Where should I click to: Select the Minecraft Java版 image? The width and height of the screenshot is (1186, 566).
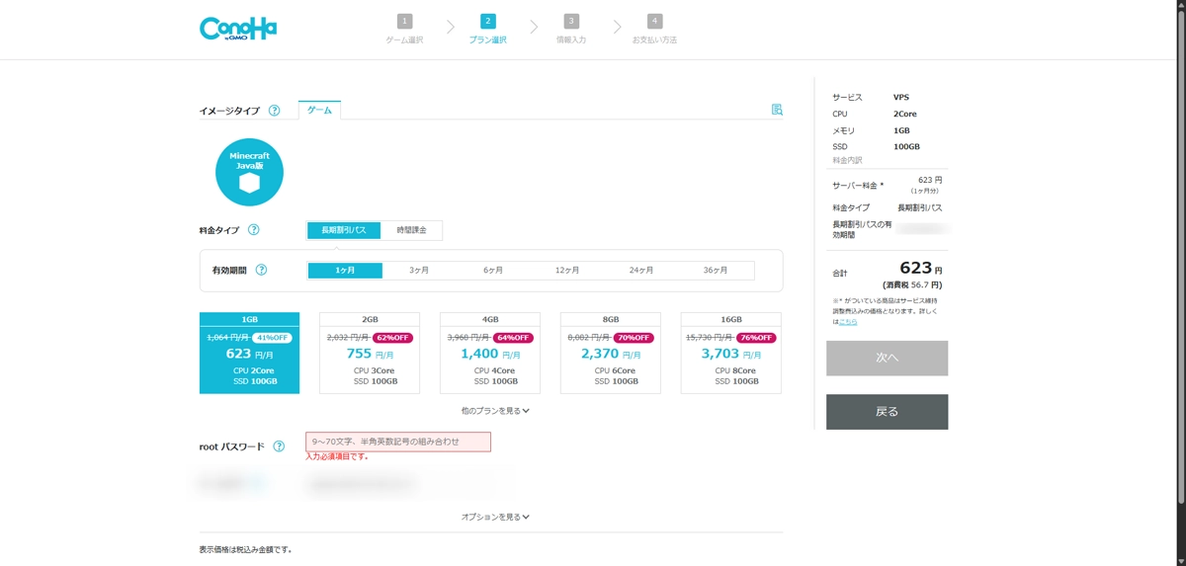(x=249, y=172)
